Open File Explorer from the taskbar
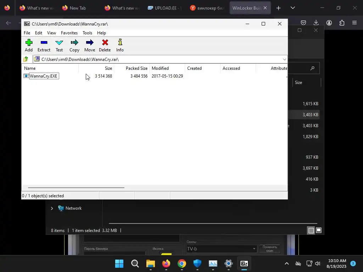Image resolution: width=363 pixels, height=272 pixels. [x=150, y=263]
